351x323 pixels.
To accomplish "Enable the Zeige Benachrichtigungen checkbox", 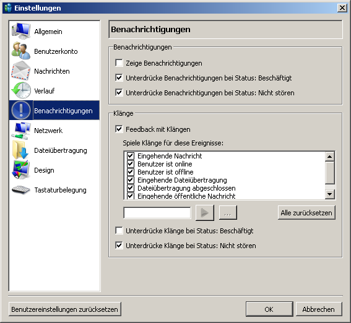I will 119,63.
